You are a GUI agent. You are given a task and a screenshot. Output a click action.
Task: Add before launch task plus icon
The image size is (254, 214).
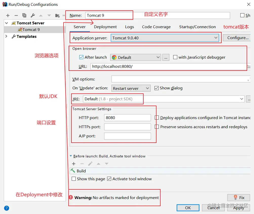click(x=74, y=164)
